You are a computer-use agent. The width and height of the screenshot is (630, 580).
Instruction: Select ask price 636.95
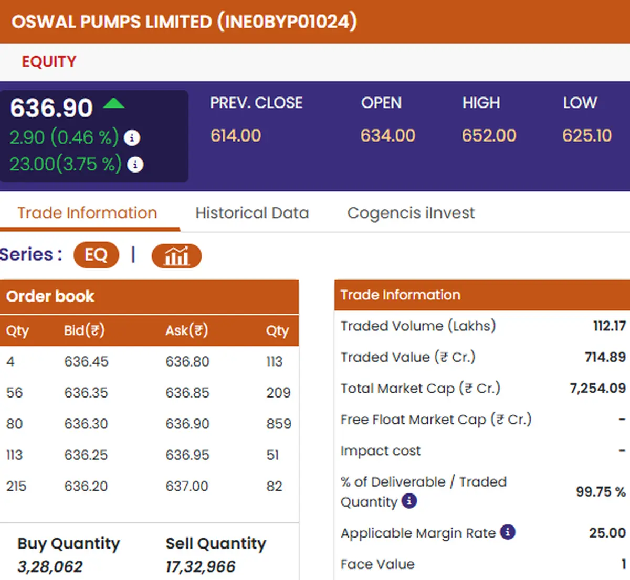(187, 455)
